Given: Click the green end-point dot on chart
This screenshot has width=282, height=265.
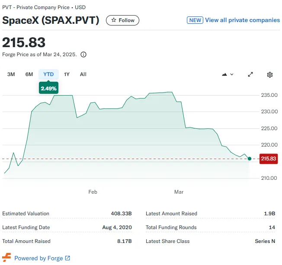Looking at the screenshot, I should tap(249, 159).
